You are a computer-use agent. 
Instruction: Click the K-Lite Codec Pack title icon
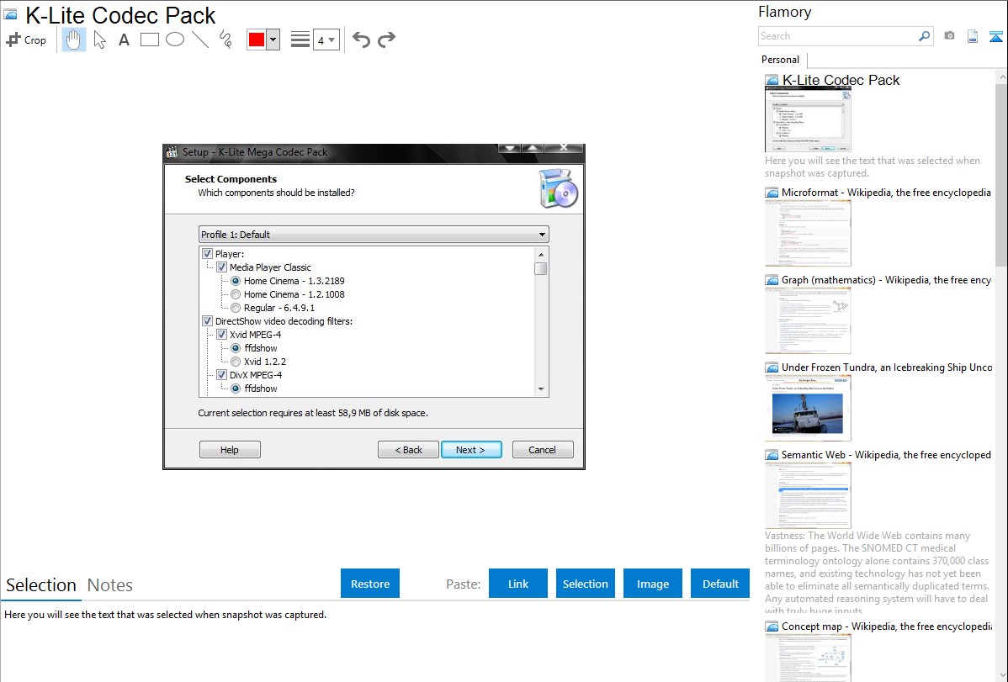10,15
